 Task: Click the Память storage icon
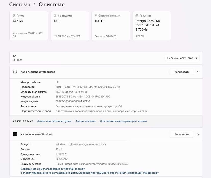tap(14, 16)
